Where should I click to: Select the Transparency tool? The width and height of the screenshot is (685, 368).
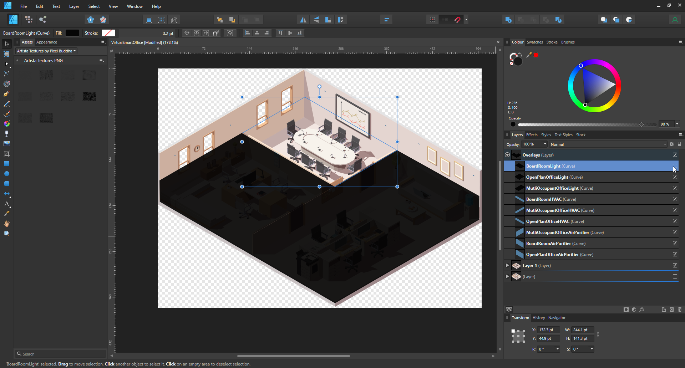(7, 134)
